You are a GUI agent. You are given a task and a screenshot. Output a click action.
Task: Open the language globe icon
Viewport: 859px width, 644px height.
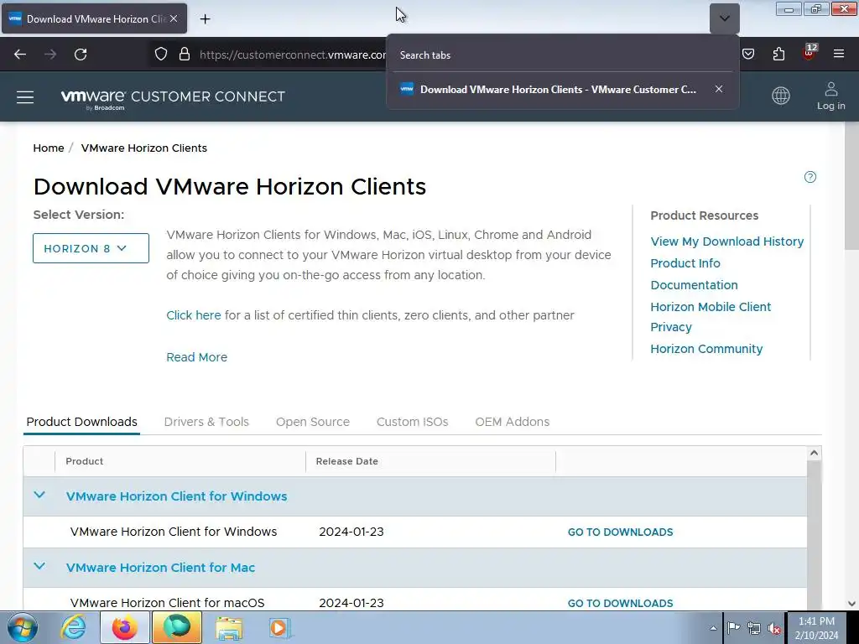coord(781,96)
